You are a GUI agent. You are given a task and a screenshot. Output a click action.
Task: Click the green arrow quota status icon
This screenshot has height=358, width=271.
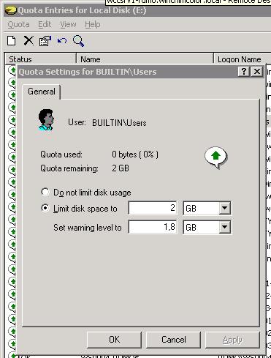tap(215, 157)
